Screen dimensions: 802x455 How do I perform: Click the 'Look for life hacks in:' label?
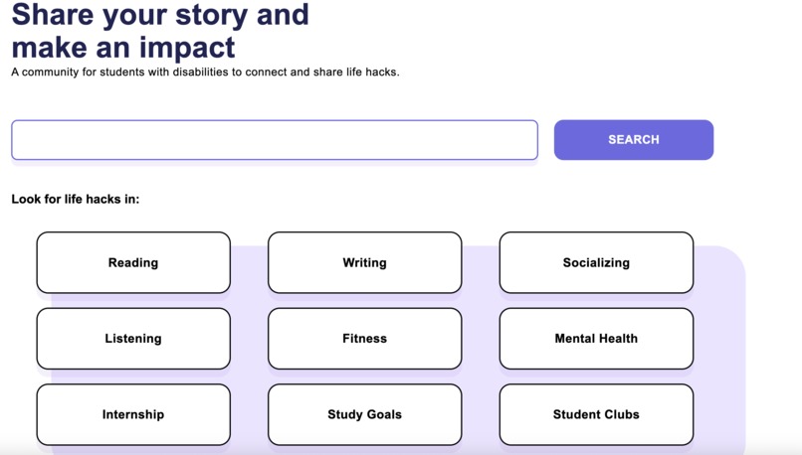[x=76, y=199]
